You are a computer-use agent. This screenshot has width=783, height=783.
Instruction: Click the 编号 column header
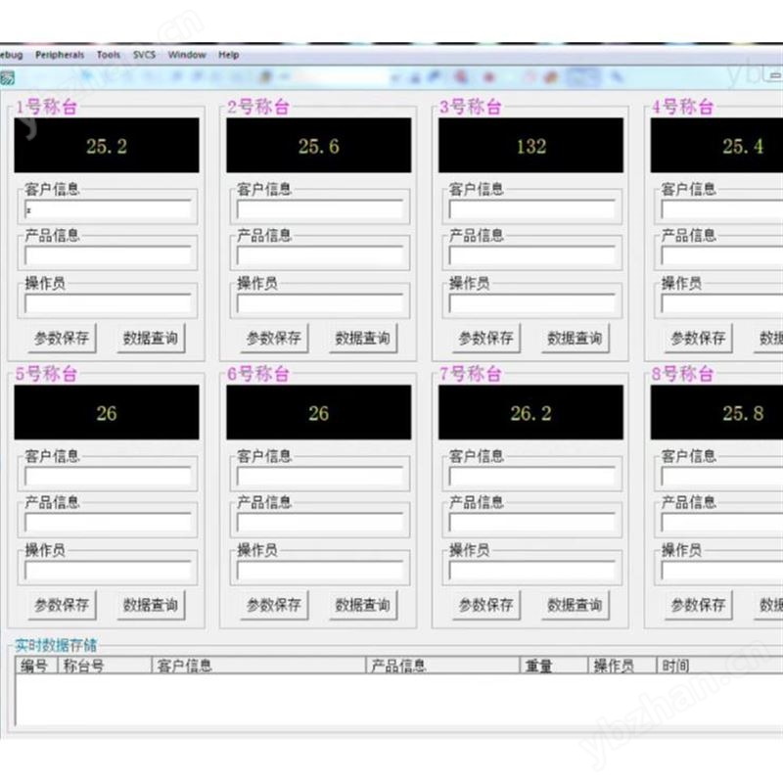click(37, 666)
